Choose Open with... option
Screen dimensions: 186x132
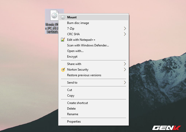94,51
